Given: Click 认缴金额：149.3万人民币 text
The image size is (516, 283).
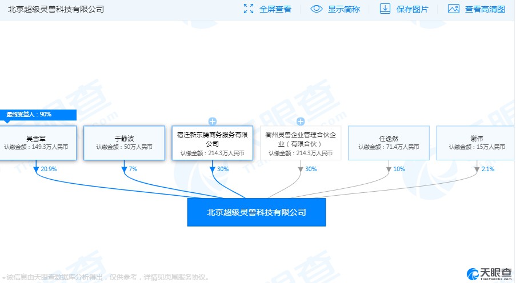Looking at the screenshot, I should 36,147.
